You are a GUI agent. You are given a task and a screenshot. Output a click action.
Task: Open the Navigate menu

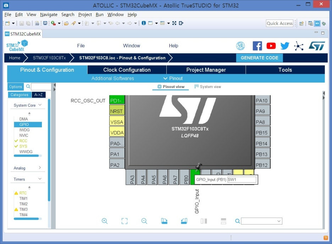[49, 15]
